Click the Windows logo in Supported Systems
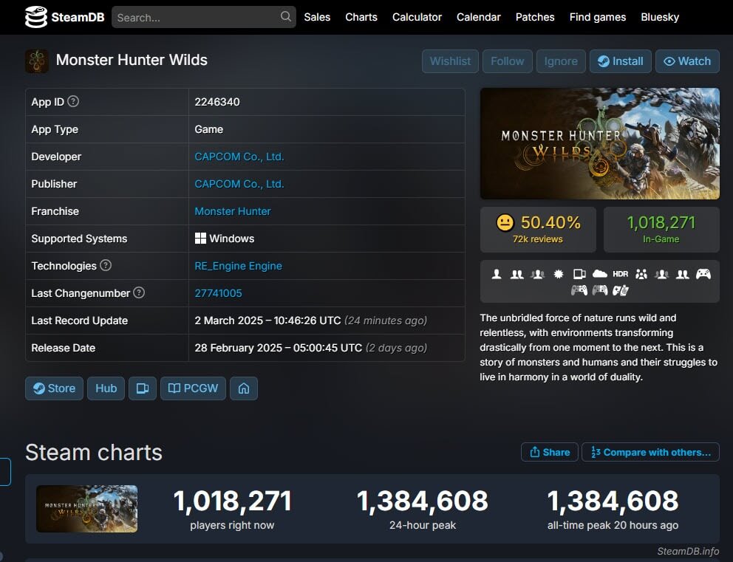Screen dimensions: 733x562 [x=200, y=239]
